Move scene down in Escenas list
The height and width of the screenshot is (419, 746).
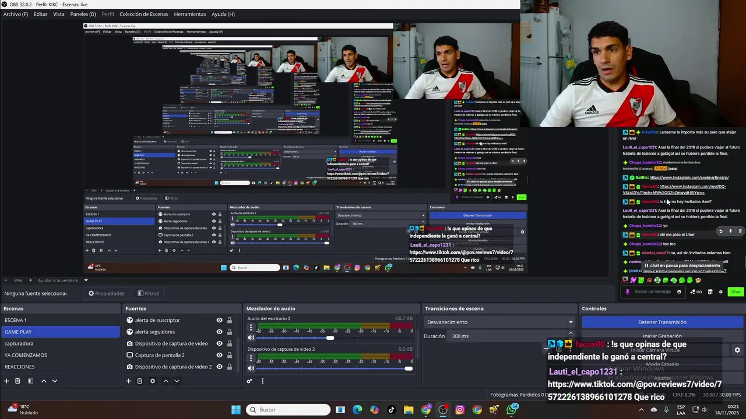[x=55, y=381]
